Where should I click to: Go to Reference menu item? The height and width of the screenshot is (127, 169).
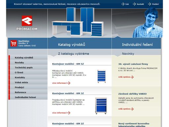point(28,92)
